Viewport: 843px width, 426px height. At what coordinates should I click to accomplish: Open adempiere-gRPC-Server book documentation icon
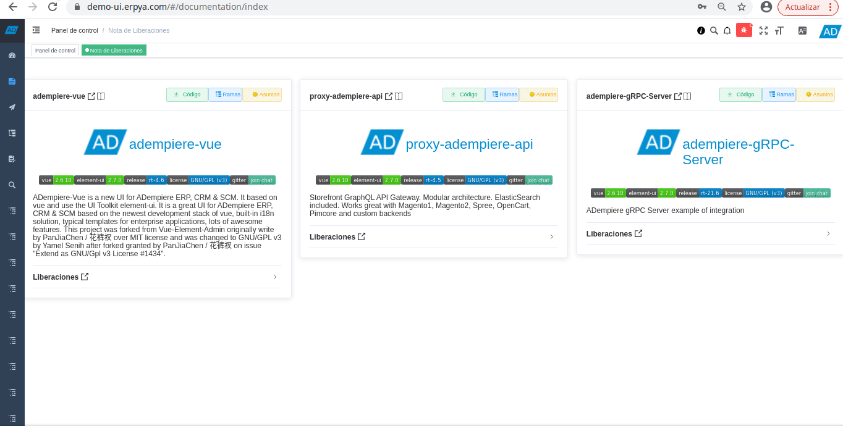coord(687,96)
